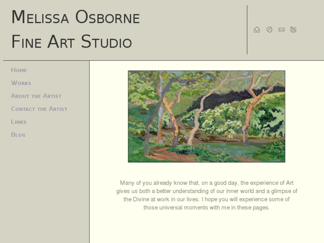Click the vertical divider line in the header
This screenshot has height=243, width=324.
point(247,30)
